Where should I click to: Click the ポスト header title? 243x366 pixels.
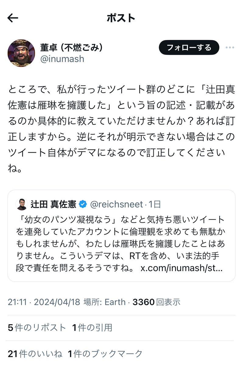(121, 18)
